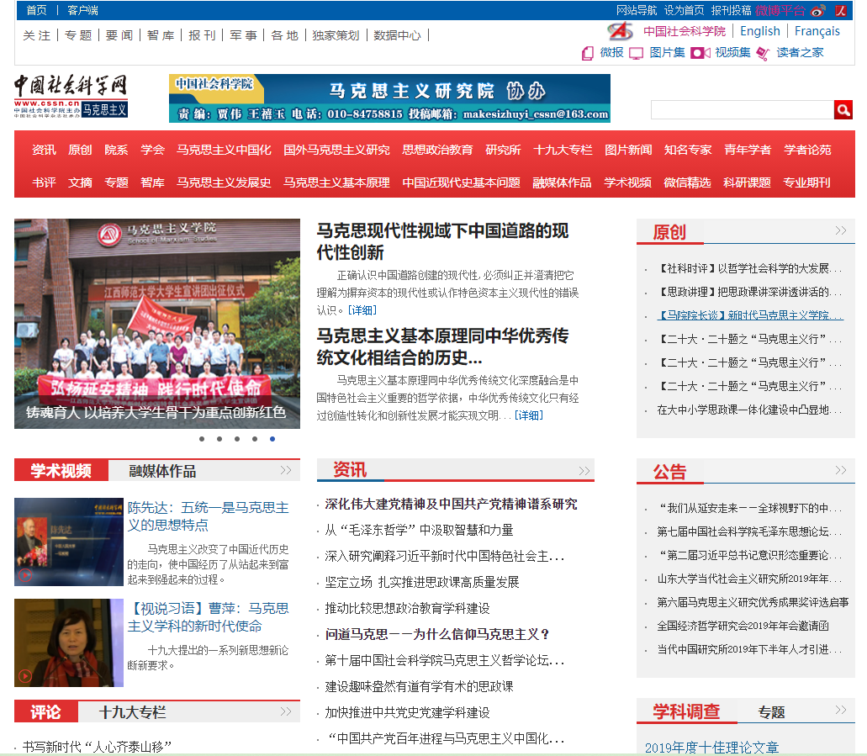Screen dimensions: 867x756
Task: Switch site language to Français
Action: [817, 31]
